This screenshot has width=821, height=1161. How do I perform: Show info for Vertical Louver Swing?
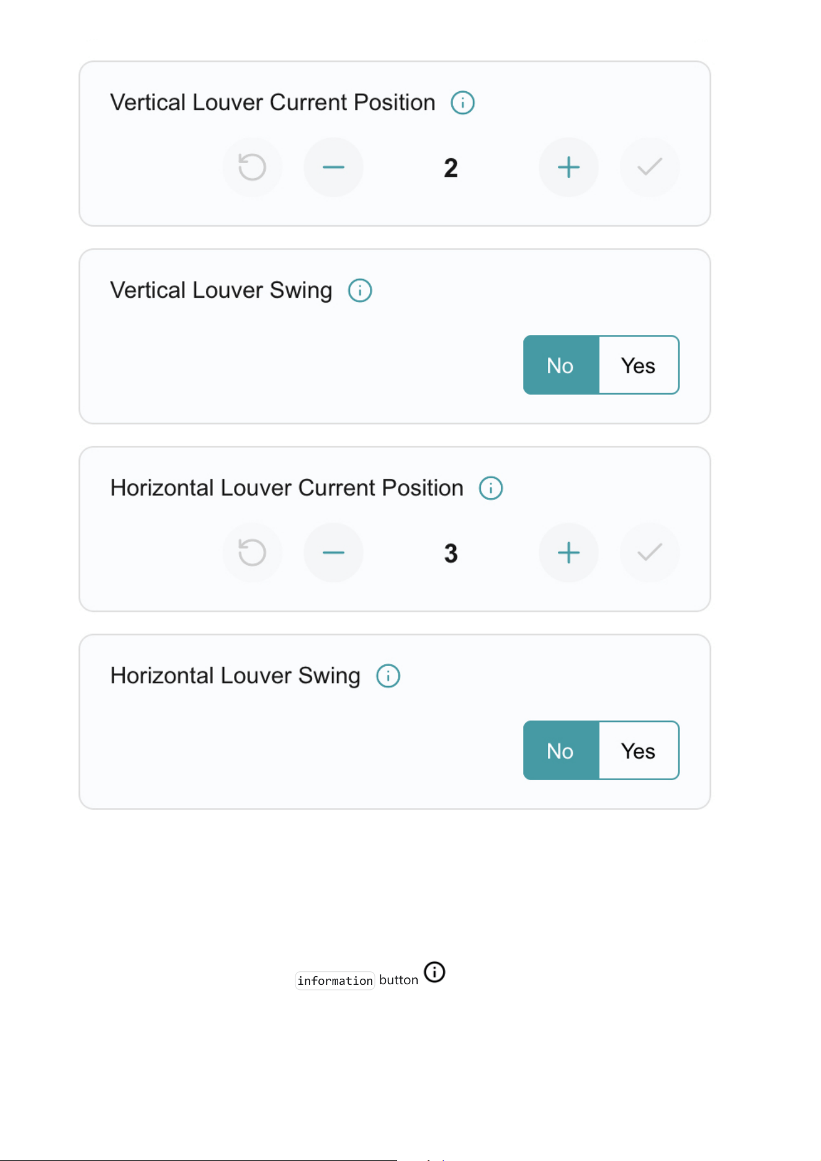pos(360,290)
